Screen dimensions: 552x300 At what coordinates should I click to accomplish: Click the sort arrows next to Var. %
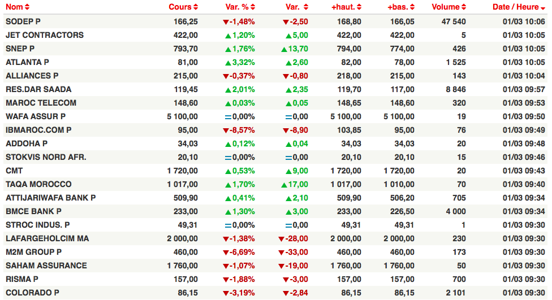[x=253, y=7]
